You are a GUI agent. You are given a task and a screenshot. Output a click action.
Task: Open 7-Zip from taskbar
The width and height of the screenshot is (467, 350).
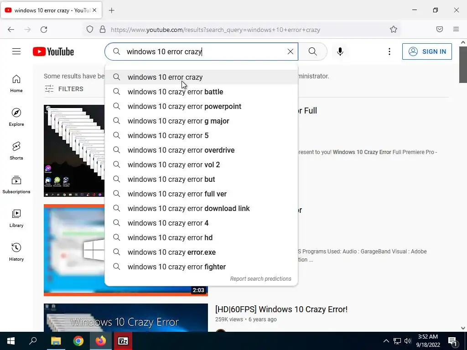[123, 341]
